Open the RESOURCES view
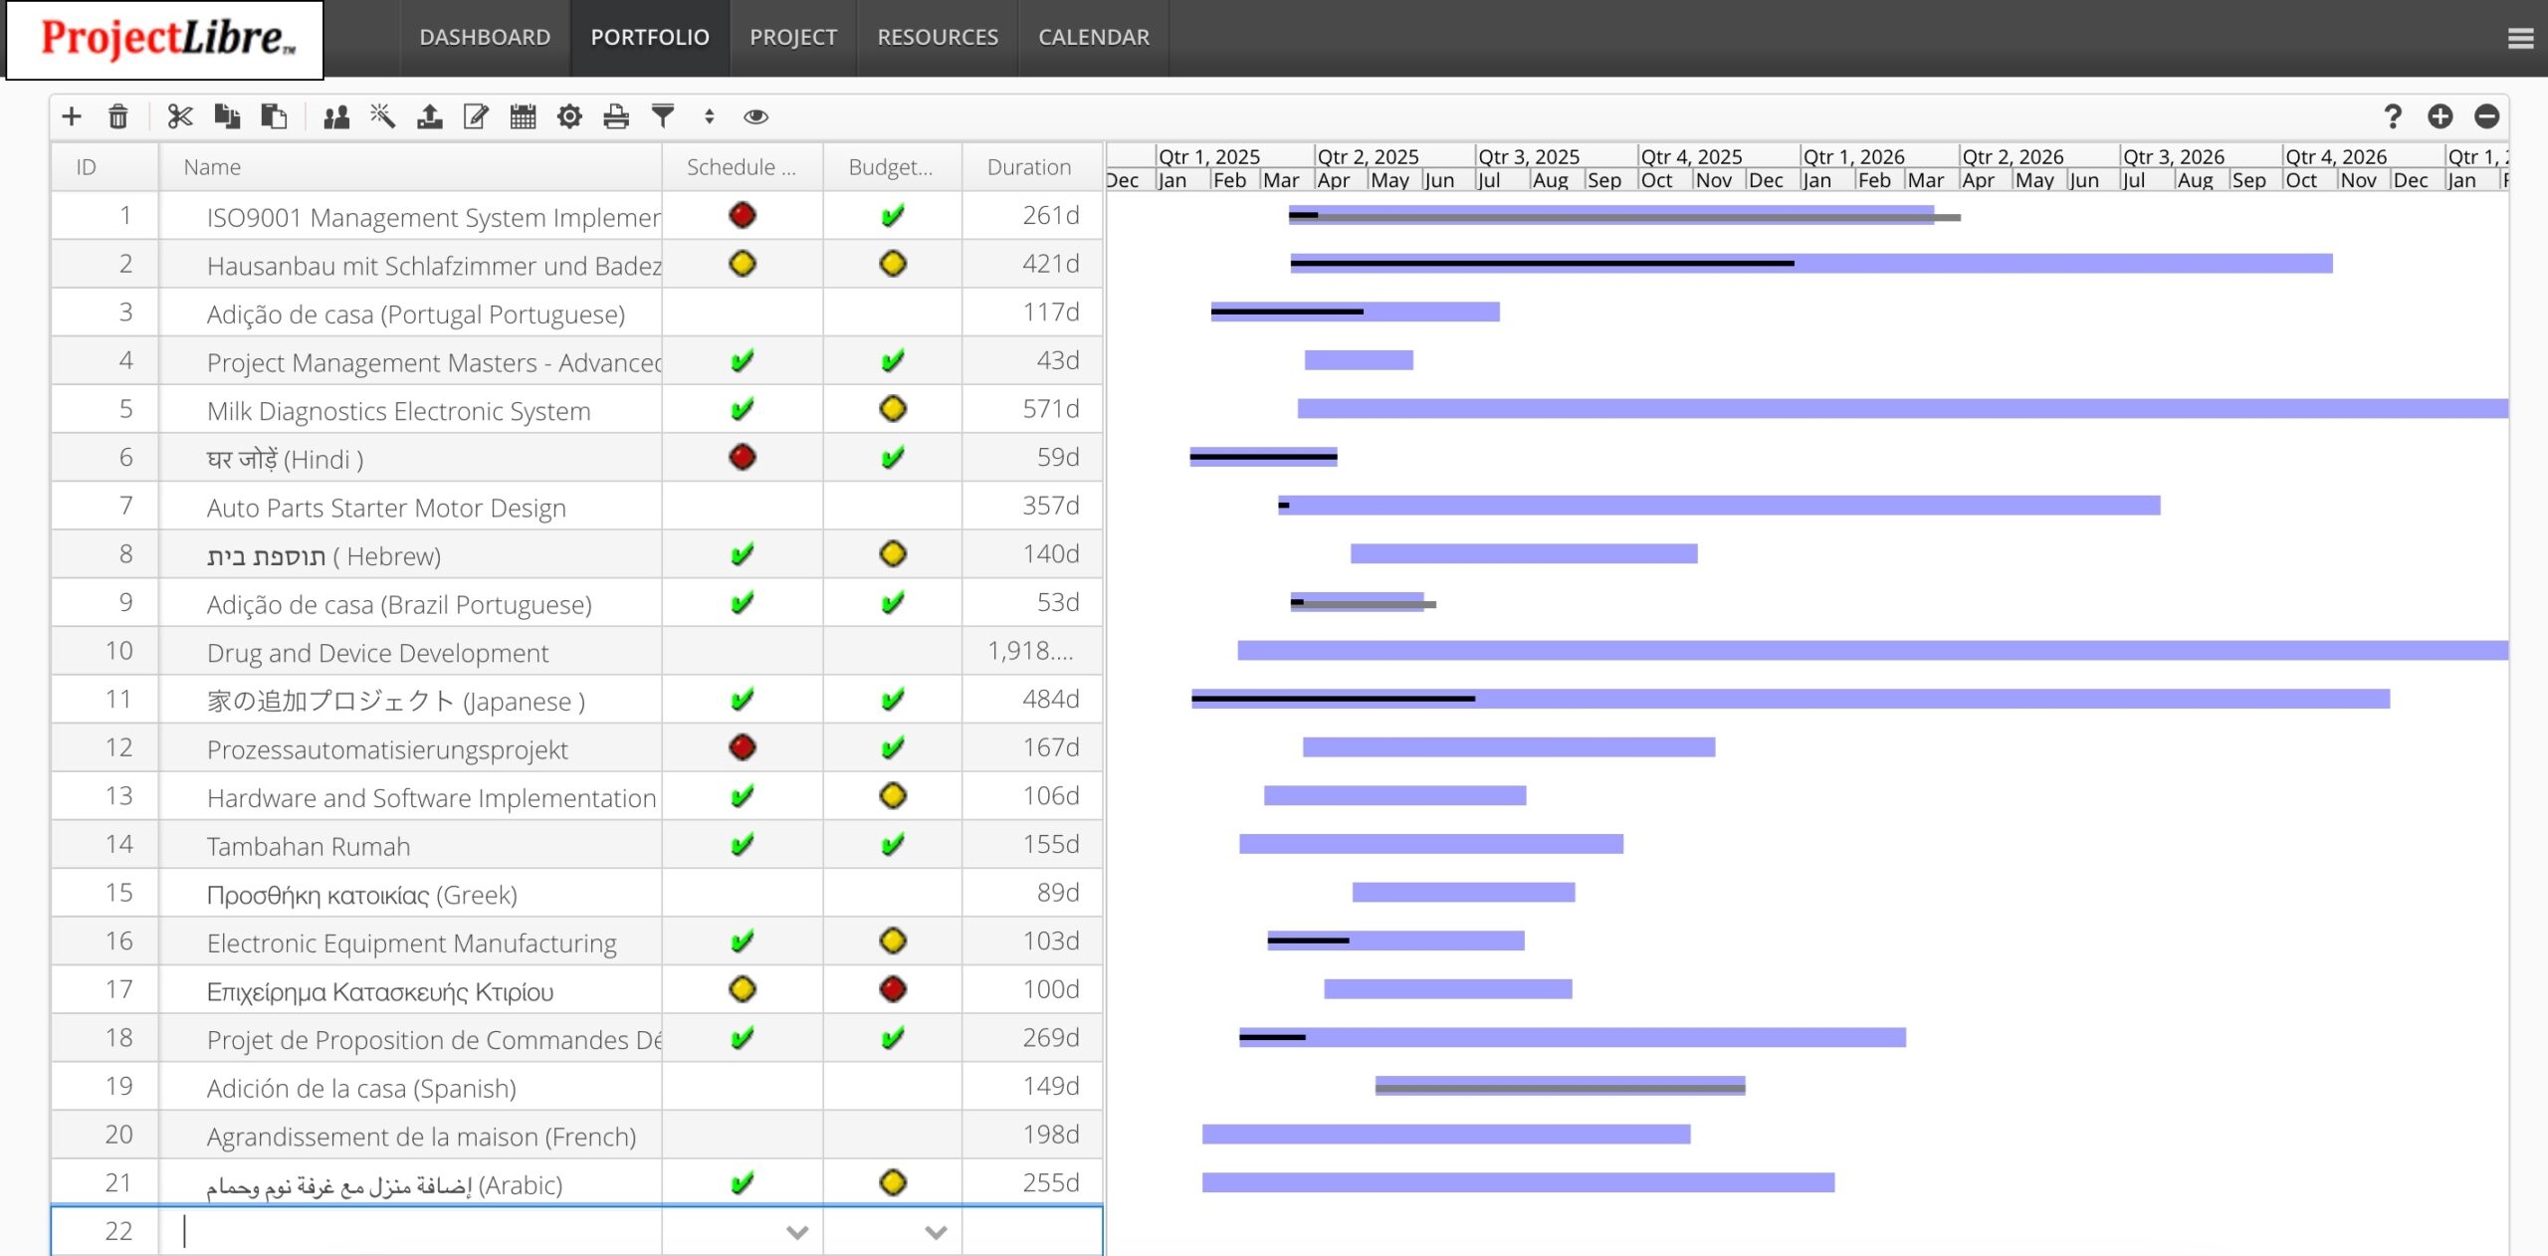This screenshot has width=2548, height=1256. click(937, 37)
